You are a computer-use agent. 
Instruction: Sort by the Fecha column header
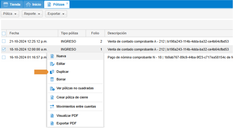click(x=15, y=33)
